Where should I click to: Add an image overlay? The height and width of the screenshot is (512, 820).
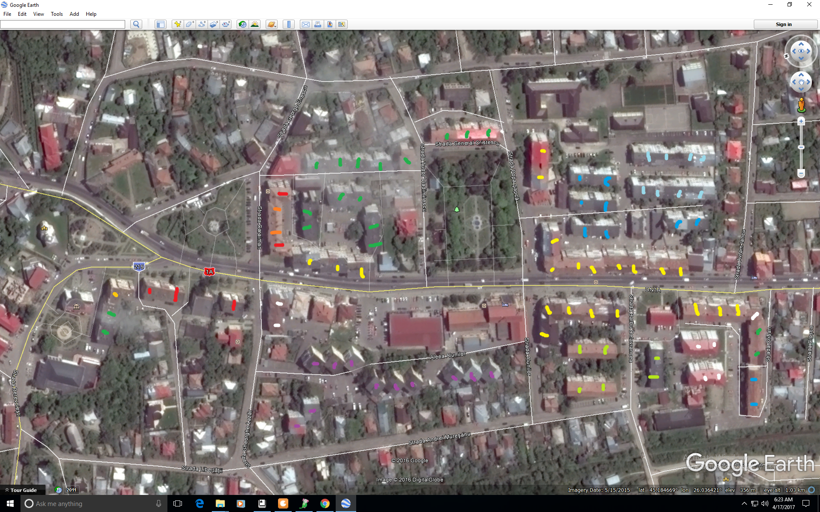(x=214, y=24)
